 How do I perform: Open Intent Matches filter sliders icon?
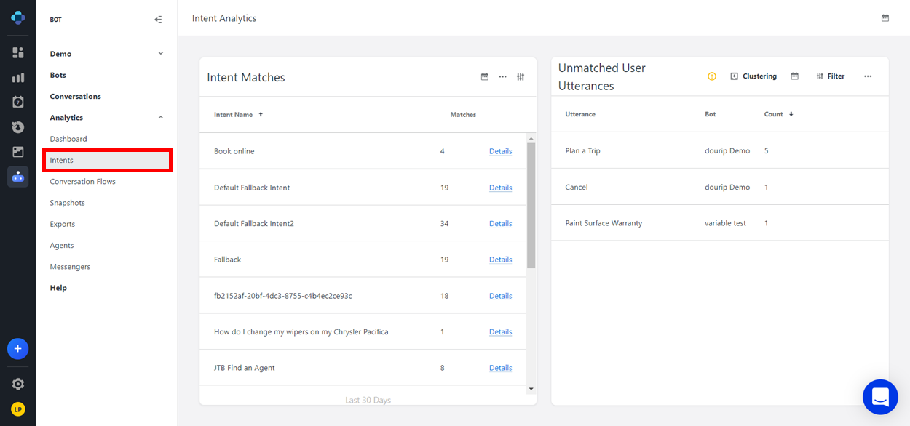coord(521,76)
